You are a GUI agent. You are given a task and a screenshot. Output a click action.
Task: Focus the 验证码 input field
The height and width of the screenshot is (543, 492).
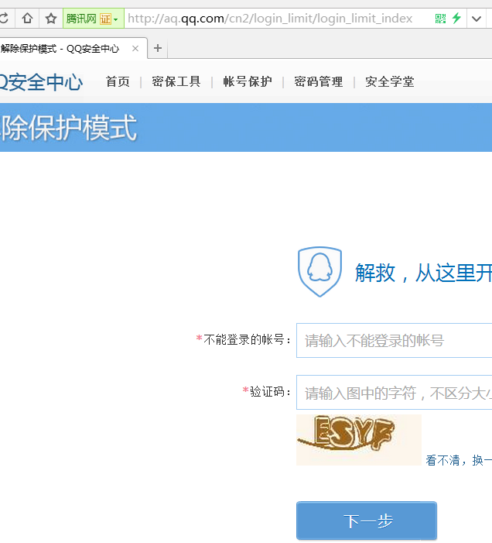pos(395,393)
